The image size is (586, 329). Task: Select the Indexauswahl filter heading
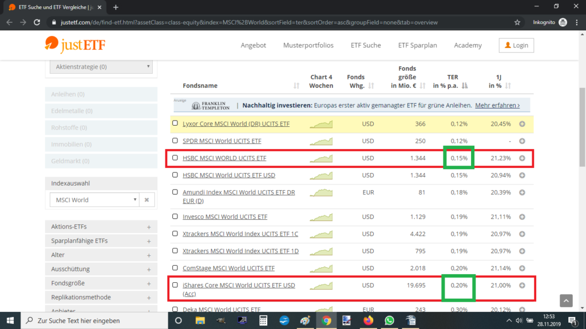[101, 183]
